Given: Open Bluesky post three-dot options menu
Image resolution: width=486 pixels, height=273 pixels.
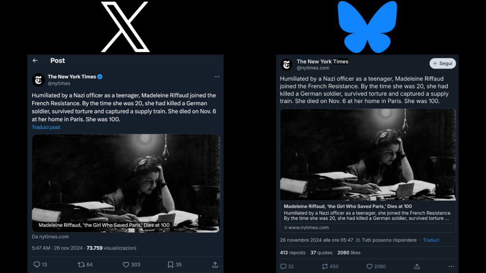Looking at the screenshot, I should [451, 266].
